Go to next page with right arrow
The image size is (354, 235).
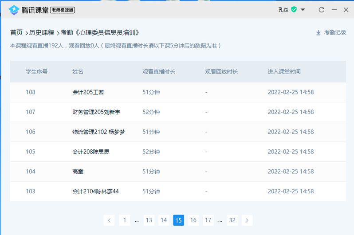[247, 220]
